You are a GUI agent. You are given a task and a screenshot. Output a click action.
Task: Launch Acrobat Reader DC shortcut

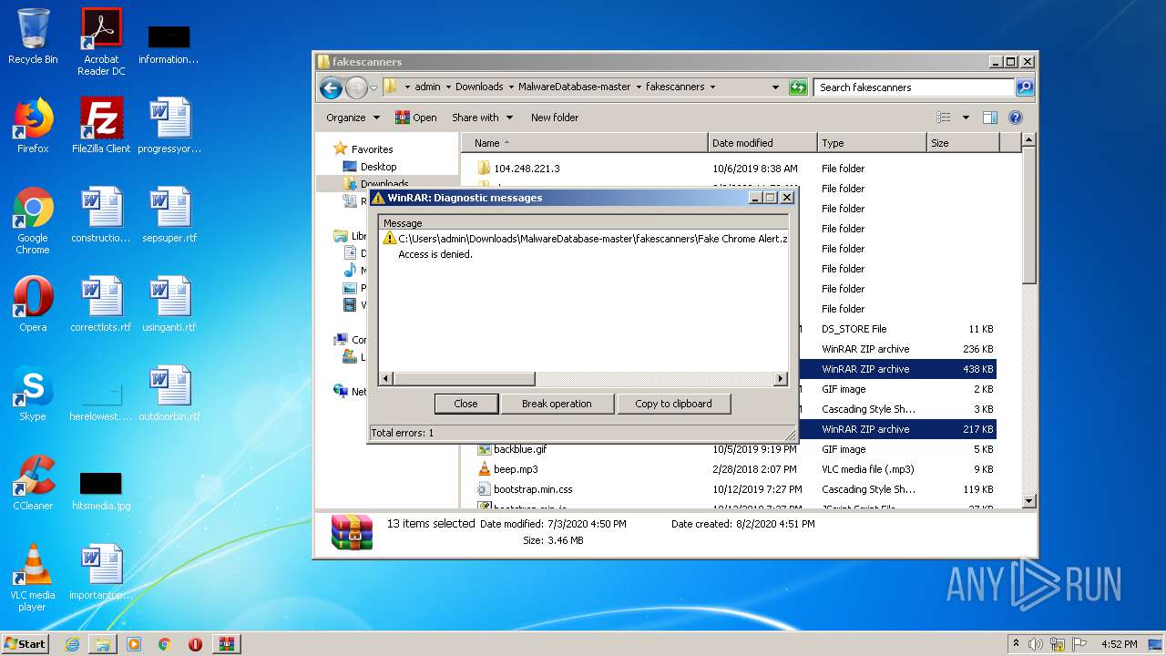pos(101,42)
